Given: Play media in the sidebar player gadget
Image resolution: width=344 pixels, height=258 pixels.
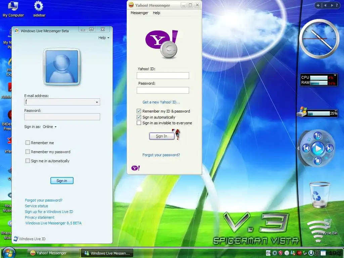Looking at the screenshot, I should (x=318, y=149).
